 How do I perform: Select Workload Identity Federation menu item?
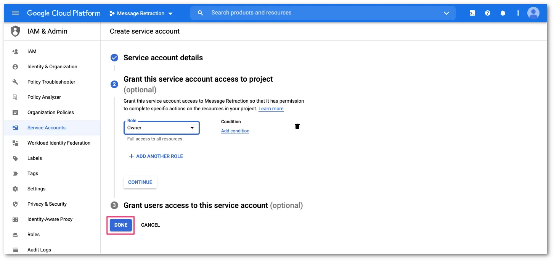(x=59, y=143)
